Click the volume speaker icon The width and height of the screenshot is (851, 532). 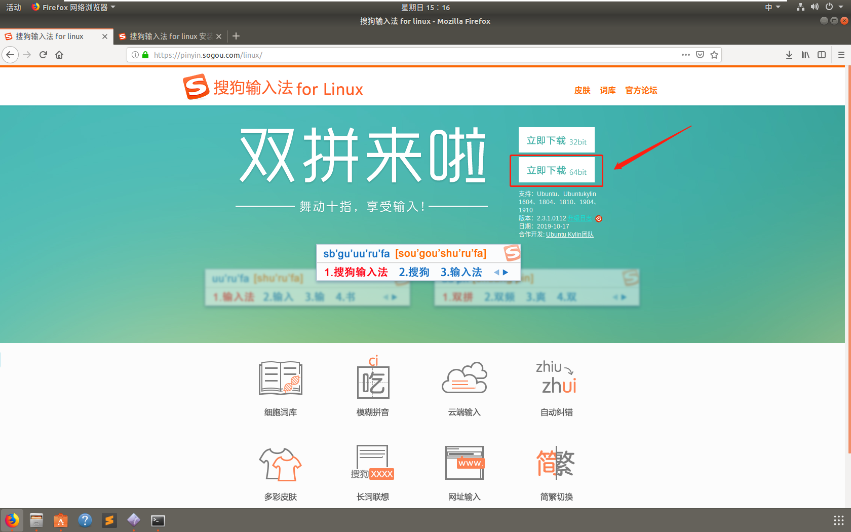coord(815,7)
